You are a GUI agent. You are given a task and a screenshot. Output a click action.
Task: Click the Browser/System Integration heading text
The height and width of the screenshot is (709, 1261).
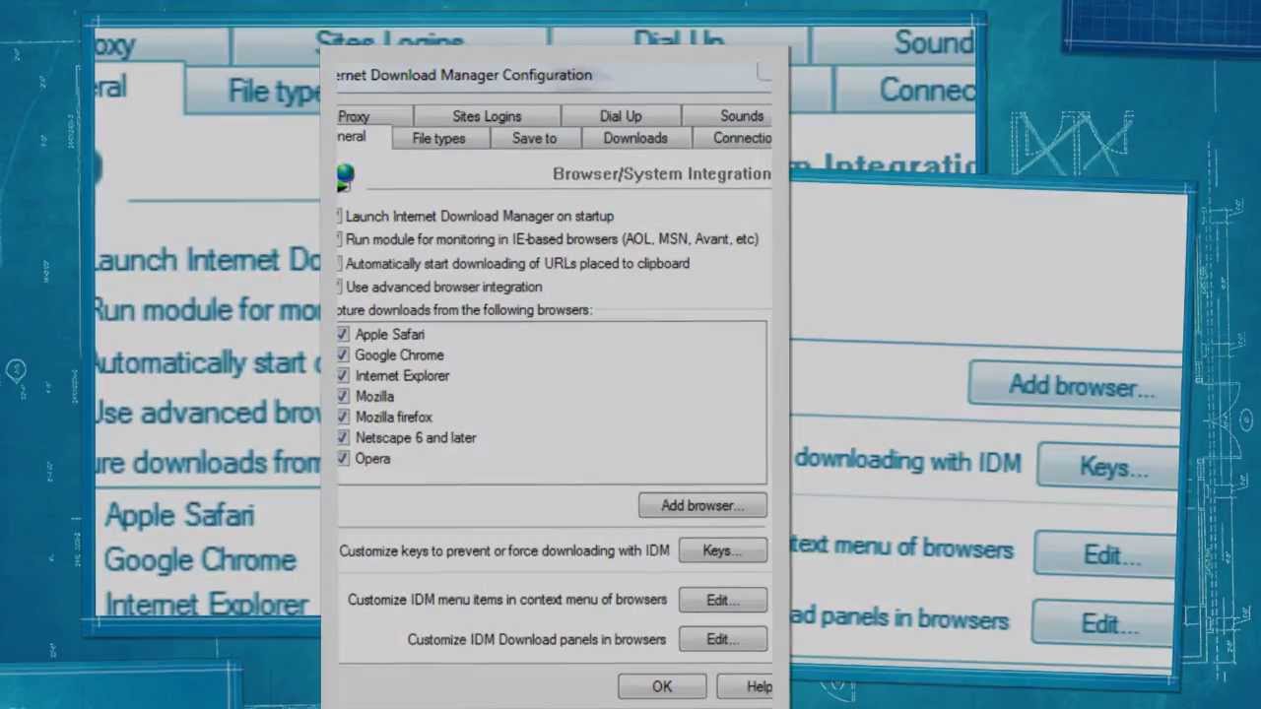tap(661, 173)
